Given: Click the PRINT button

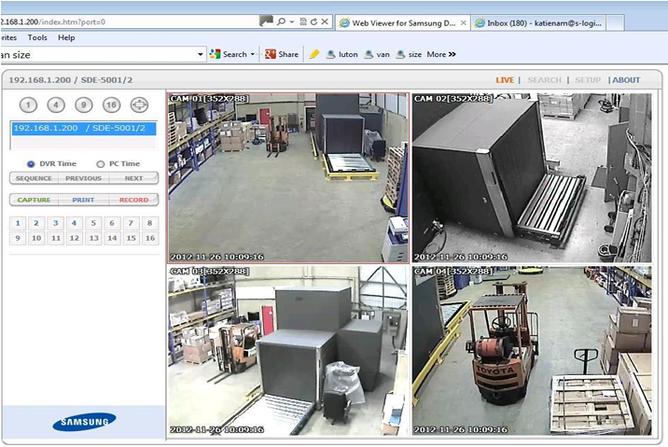Looking at the screenshot, I should tap(84, 200).
